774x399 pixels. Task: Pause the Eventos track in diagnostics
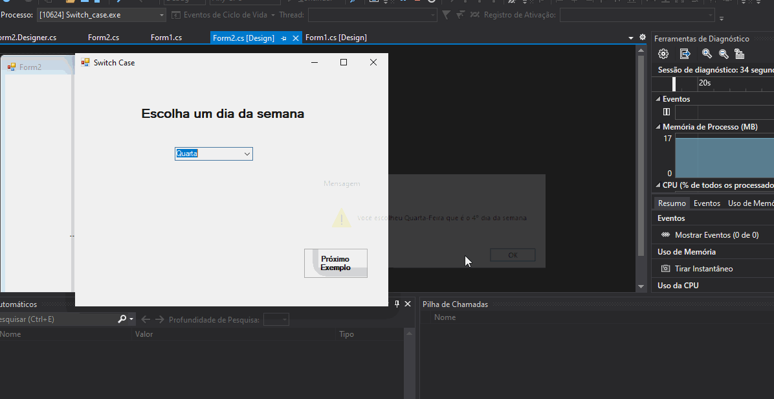click(667, 111)
